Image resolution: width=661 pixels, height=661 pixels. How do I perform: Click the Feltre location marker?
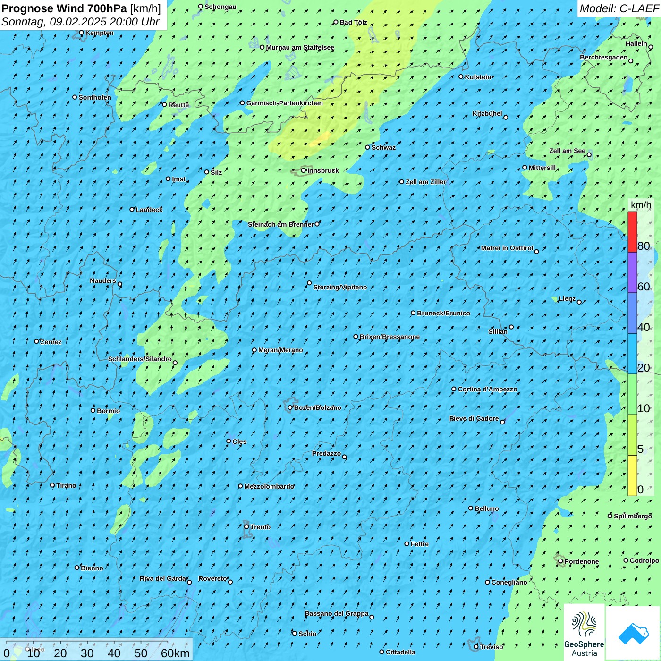pos(407,543)
